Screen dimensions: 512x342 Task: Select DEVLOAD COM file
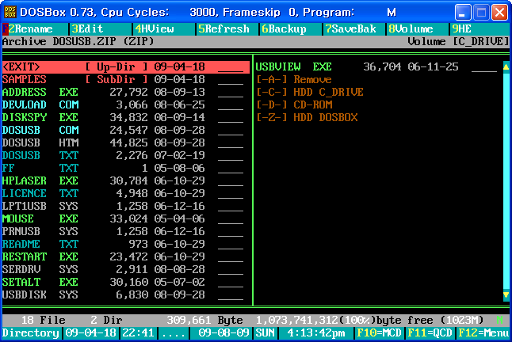123,104
